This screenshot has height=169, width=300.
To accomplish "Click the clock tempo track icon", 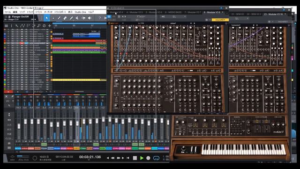I will tap(44, 26).
